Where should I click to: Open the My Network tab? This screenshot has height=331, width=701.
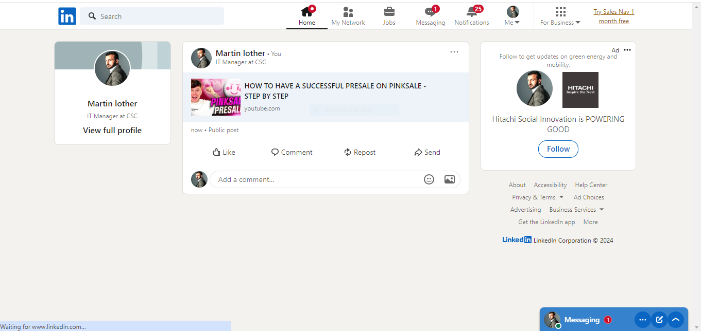tap(348, 16)
